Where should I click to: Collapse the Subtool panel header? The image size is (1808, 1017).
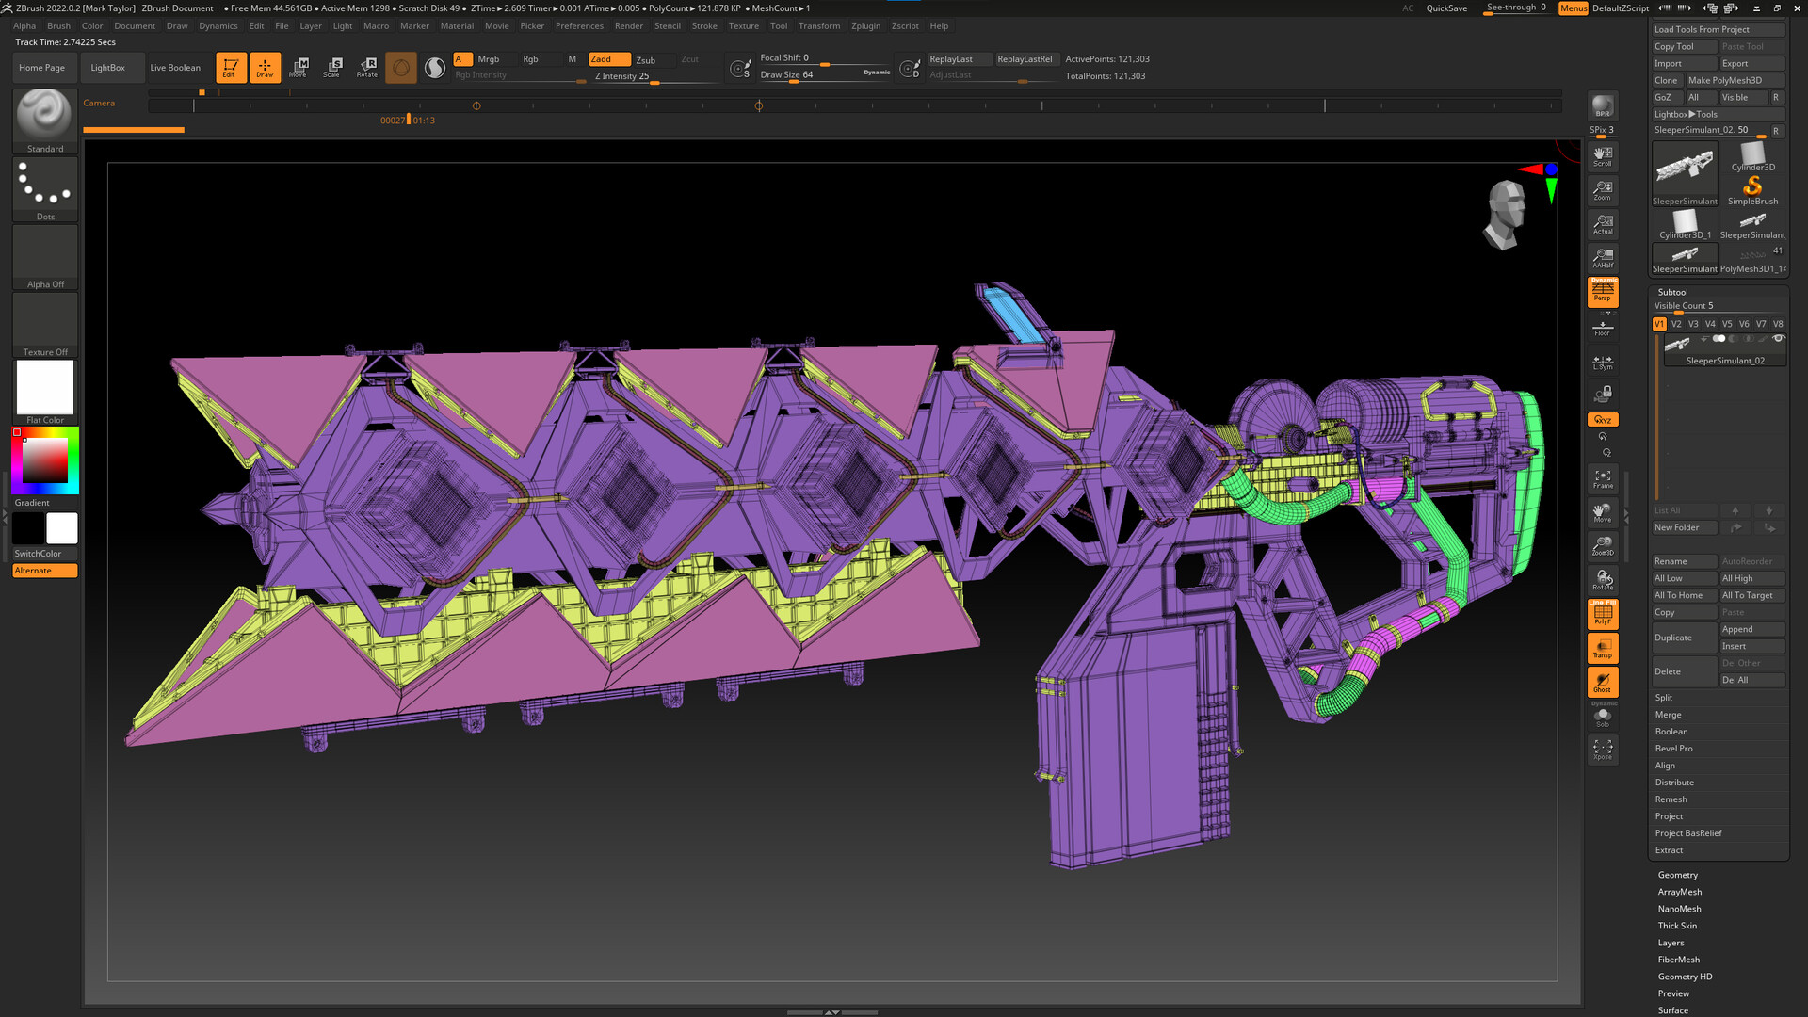coord(1672,292)
